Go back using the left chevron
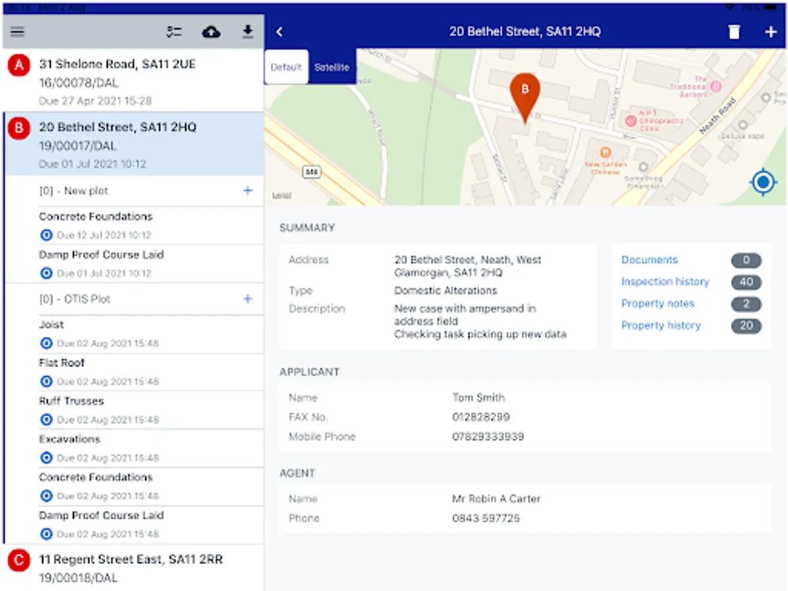788x591 pixels. (280, 32)
